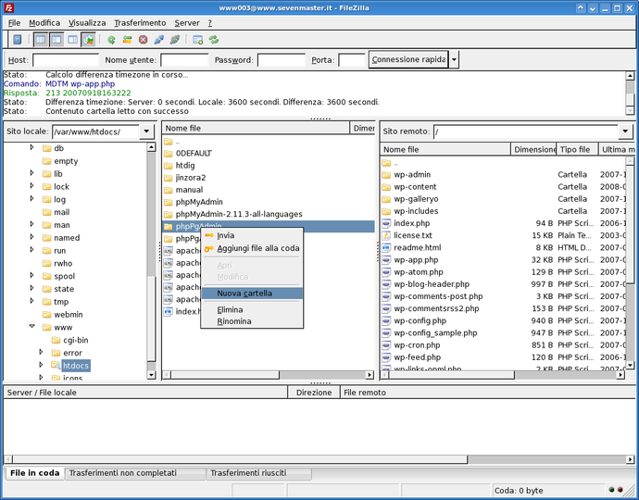
Task: Open the Trasferimento menu
Action: (140, 23)
